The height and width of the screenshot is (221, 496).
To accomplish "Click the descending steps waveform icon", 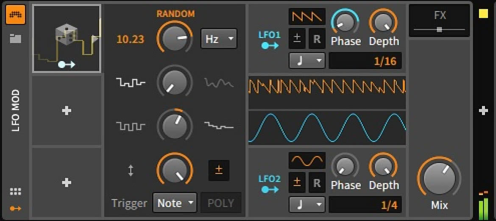I will click(x=219, y=126).
